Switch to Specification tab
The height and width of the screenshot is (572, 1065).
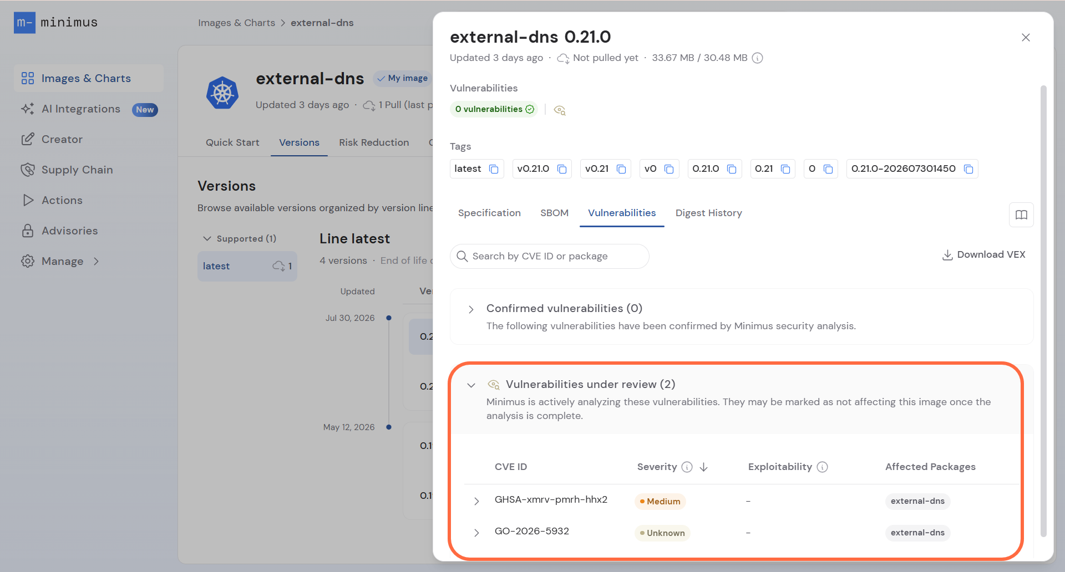(489, 213)
